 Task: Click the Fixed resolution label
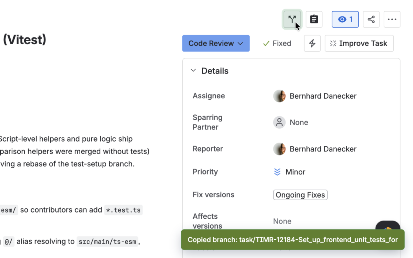(x=277, y=43)
